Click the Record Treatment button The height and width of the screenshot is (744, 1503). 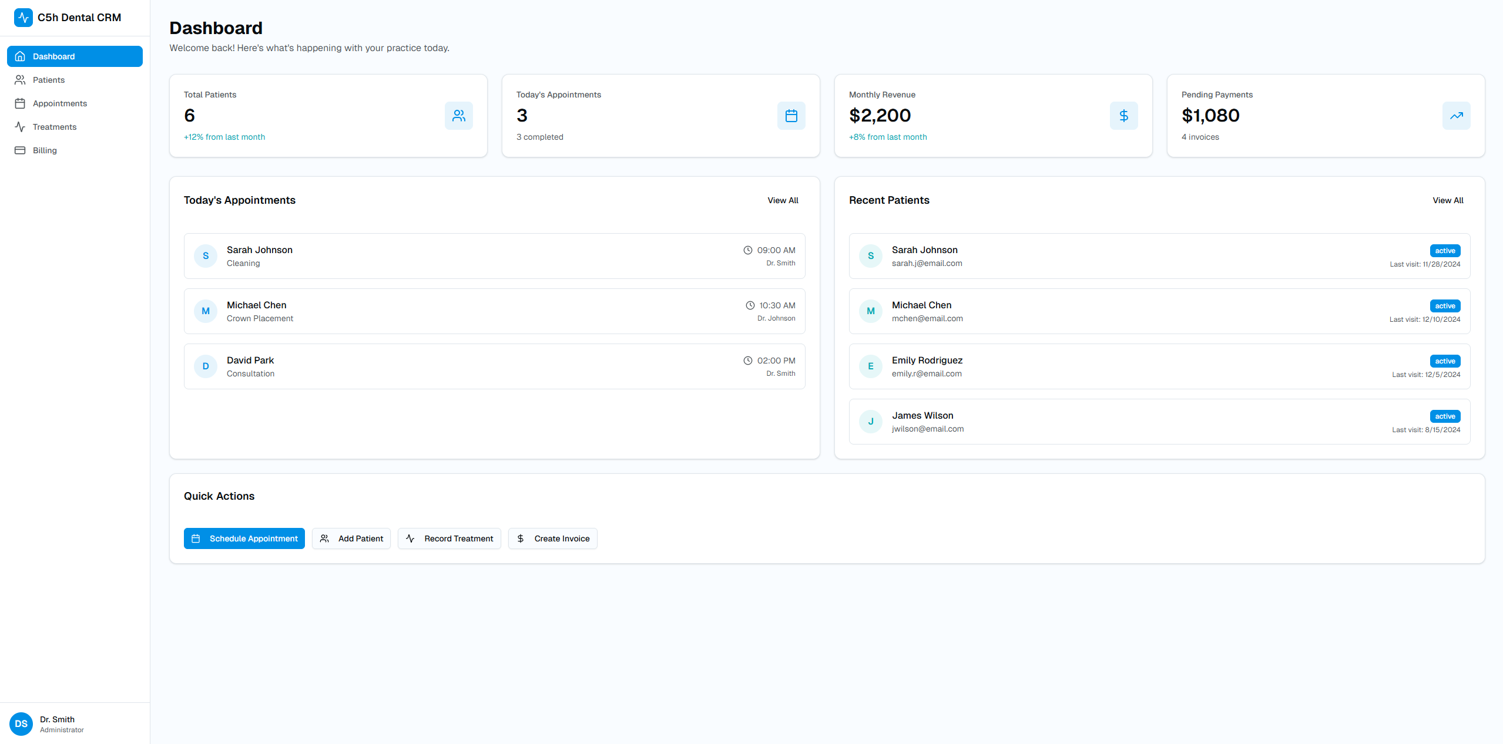[x=449, y=538]
